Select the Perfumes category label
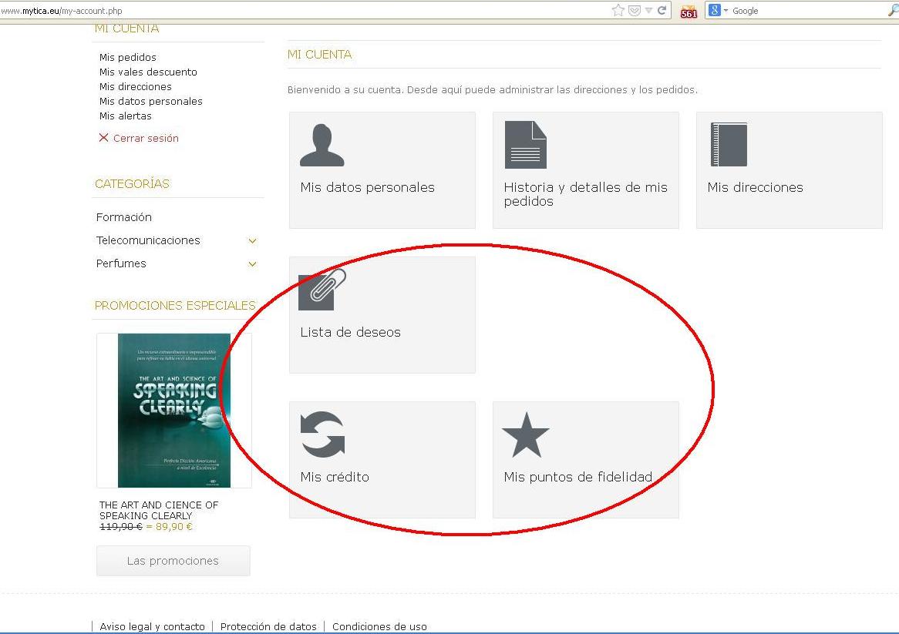This screenshot has width=899, height=634. (121, 263)
